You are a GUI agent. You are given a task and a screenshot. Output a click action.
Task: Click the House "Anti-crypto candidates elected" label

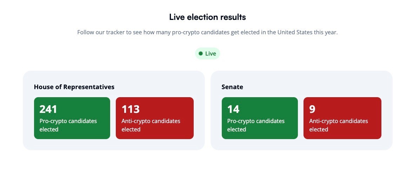point(151,125)
